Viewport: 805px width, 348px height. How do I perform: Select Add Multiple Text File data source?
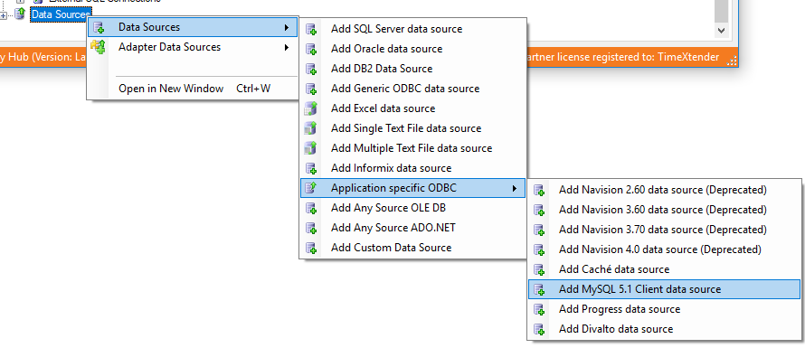tap(412, 148)
